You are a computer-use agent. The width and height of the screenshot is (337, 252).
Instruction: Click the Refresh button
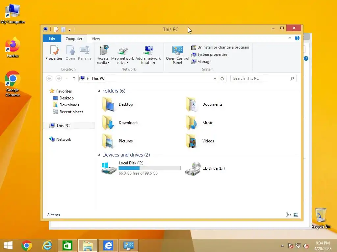pos(222,79)
